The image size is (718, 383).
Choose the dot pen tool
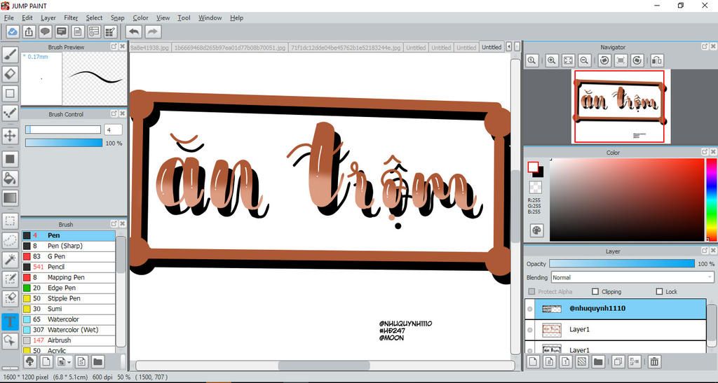10,113
